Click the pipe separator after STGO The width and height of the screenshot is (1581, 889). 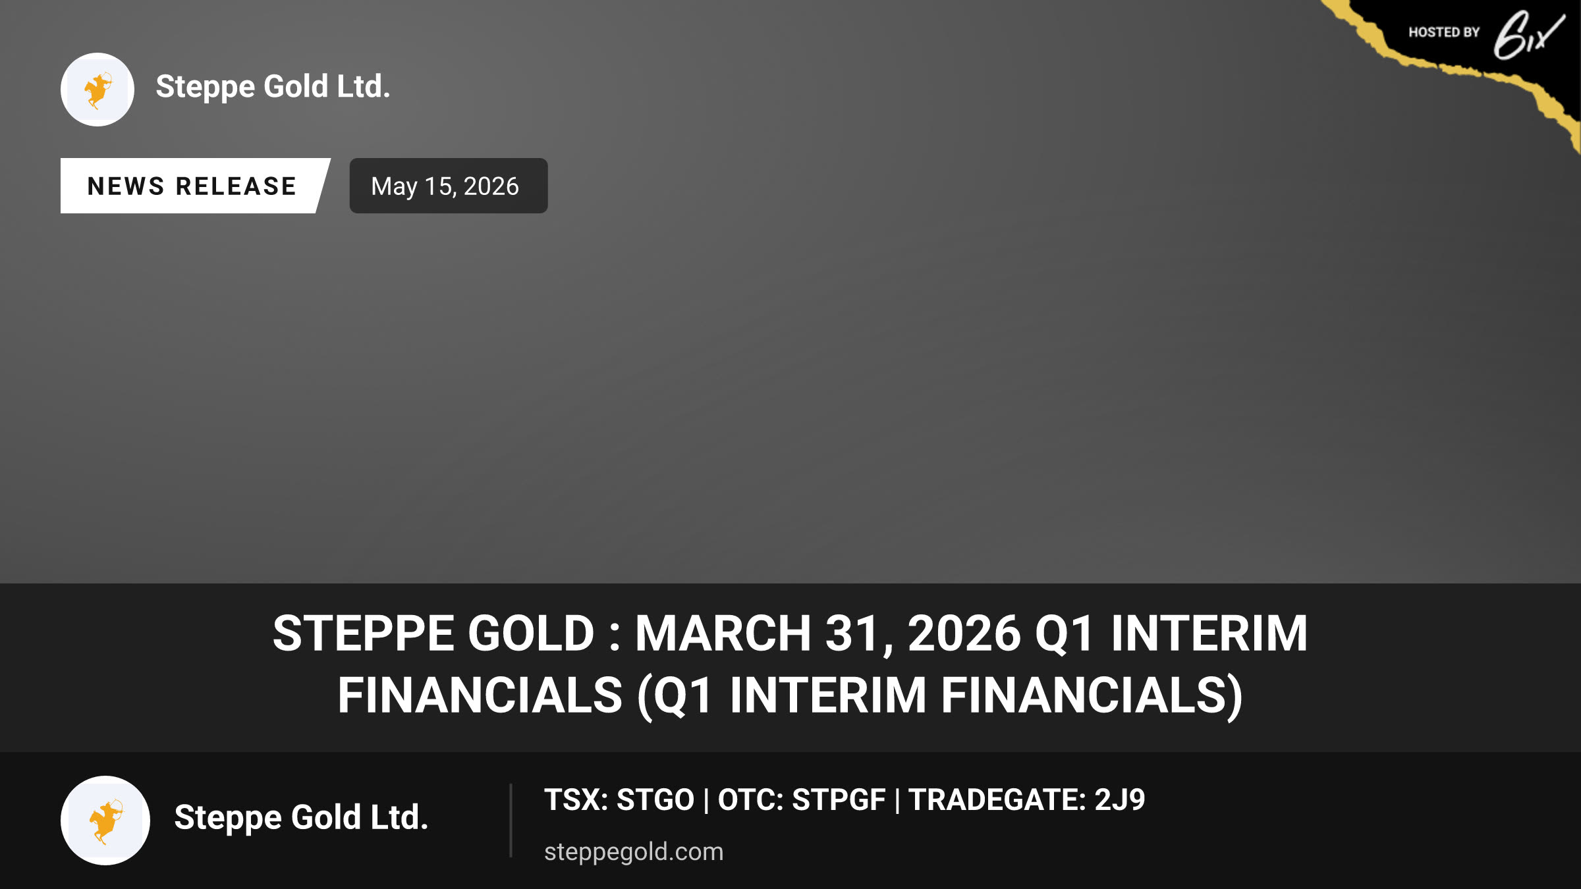[x=706, y=801]
